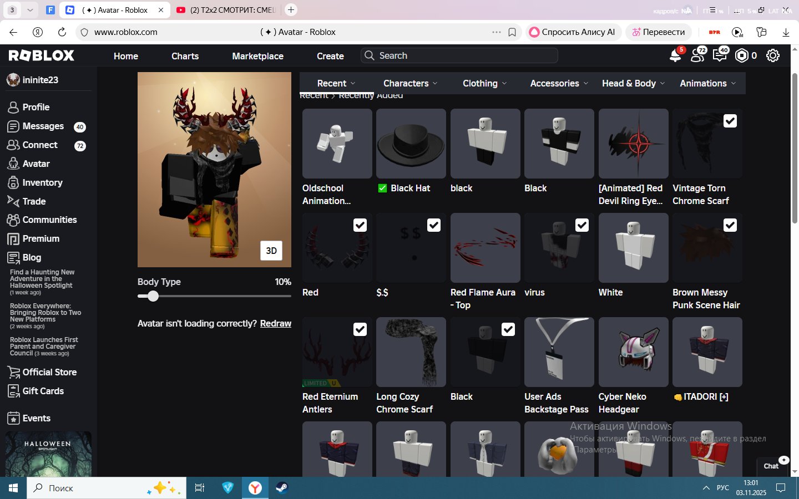Expand the Characters dropdown
The width and height of the screenshot is (799, 499).
pyautogui.click(x=411, y=83)
